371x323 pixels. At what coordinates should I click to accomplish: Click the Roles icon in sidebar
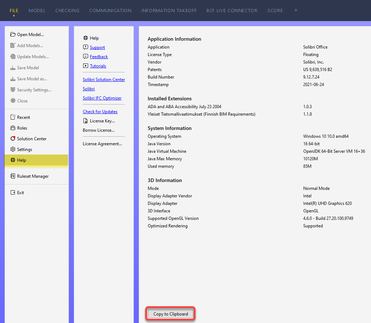point(13,128)
